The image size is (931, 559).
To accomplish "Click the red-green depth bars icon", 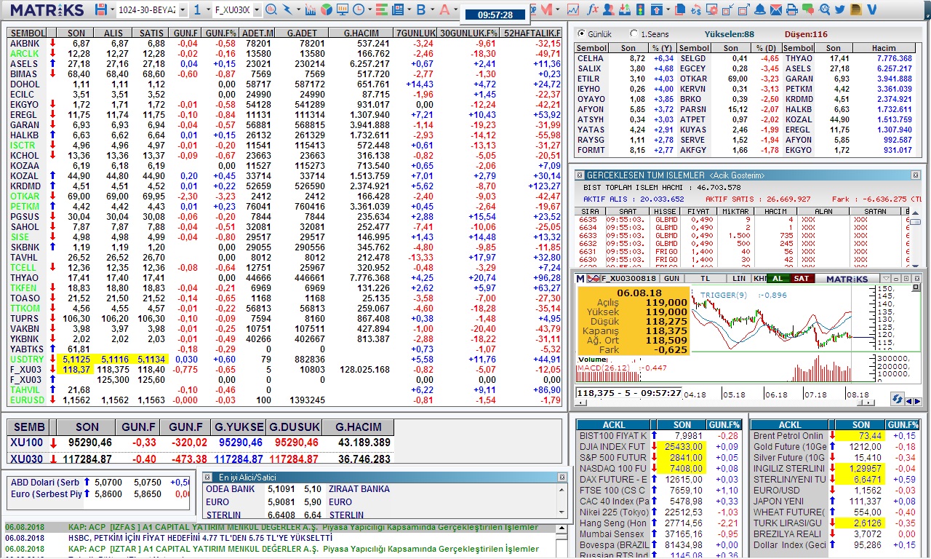I will (x=381, y=9).
